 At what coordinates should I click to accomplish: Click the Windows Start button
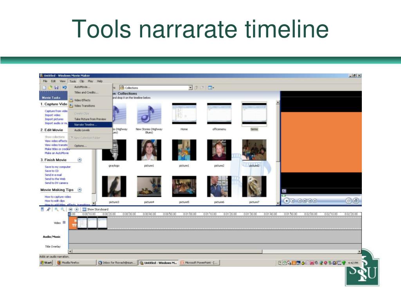tap(46, 262)
